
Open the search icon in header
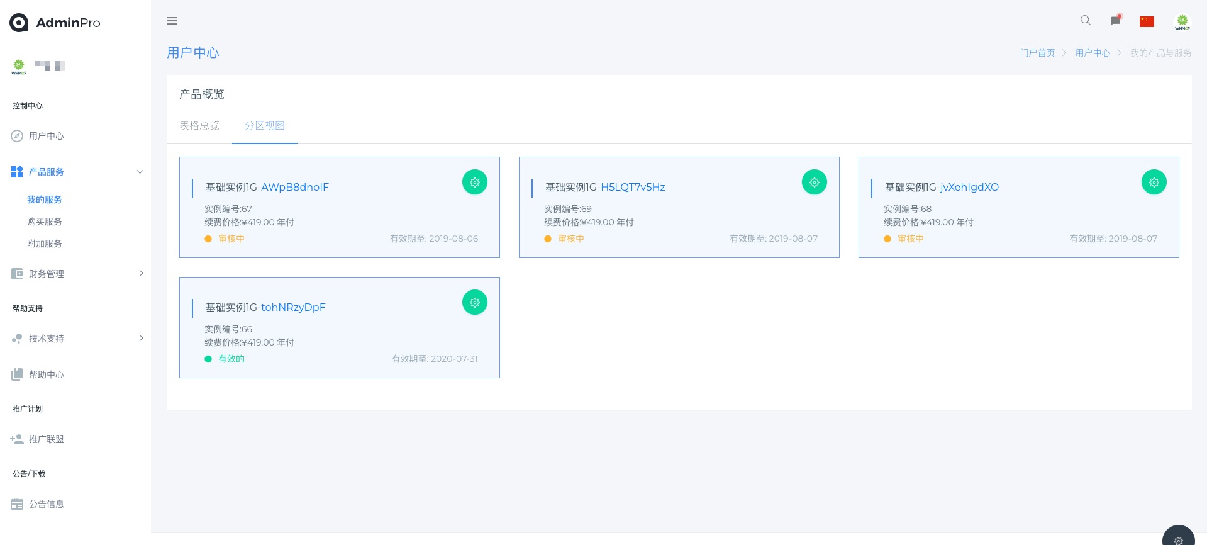click(1086, 21)
